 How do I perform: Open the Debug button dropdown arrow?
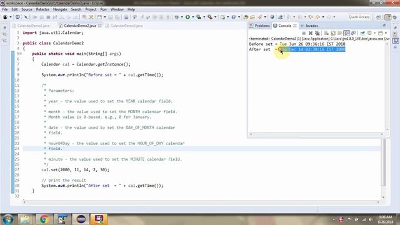click(182, 17)
